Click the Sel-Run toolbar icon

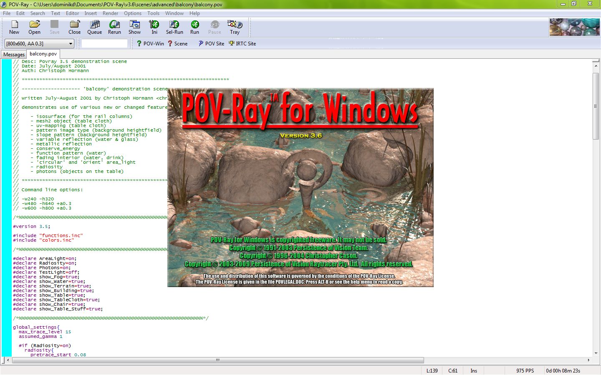[x=174, y=27]
